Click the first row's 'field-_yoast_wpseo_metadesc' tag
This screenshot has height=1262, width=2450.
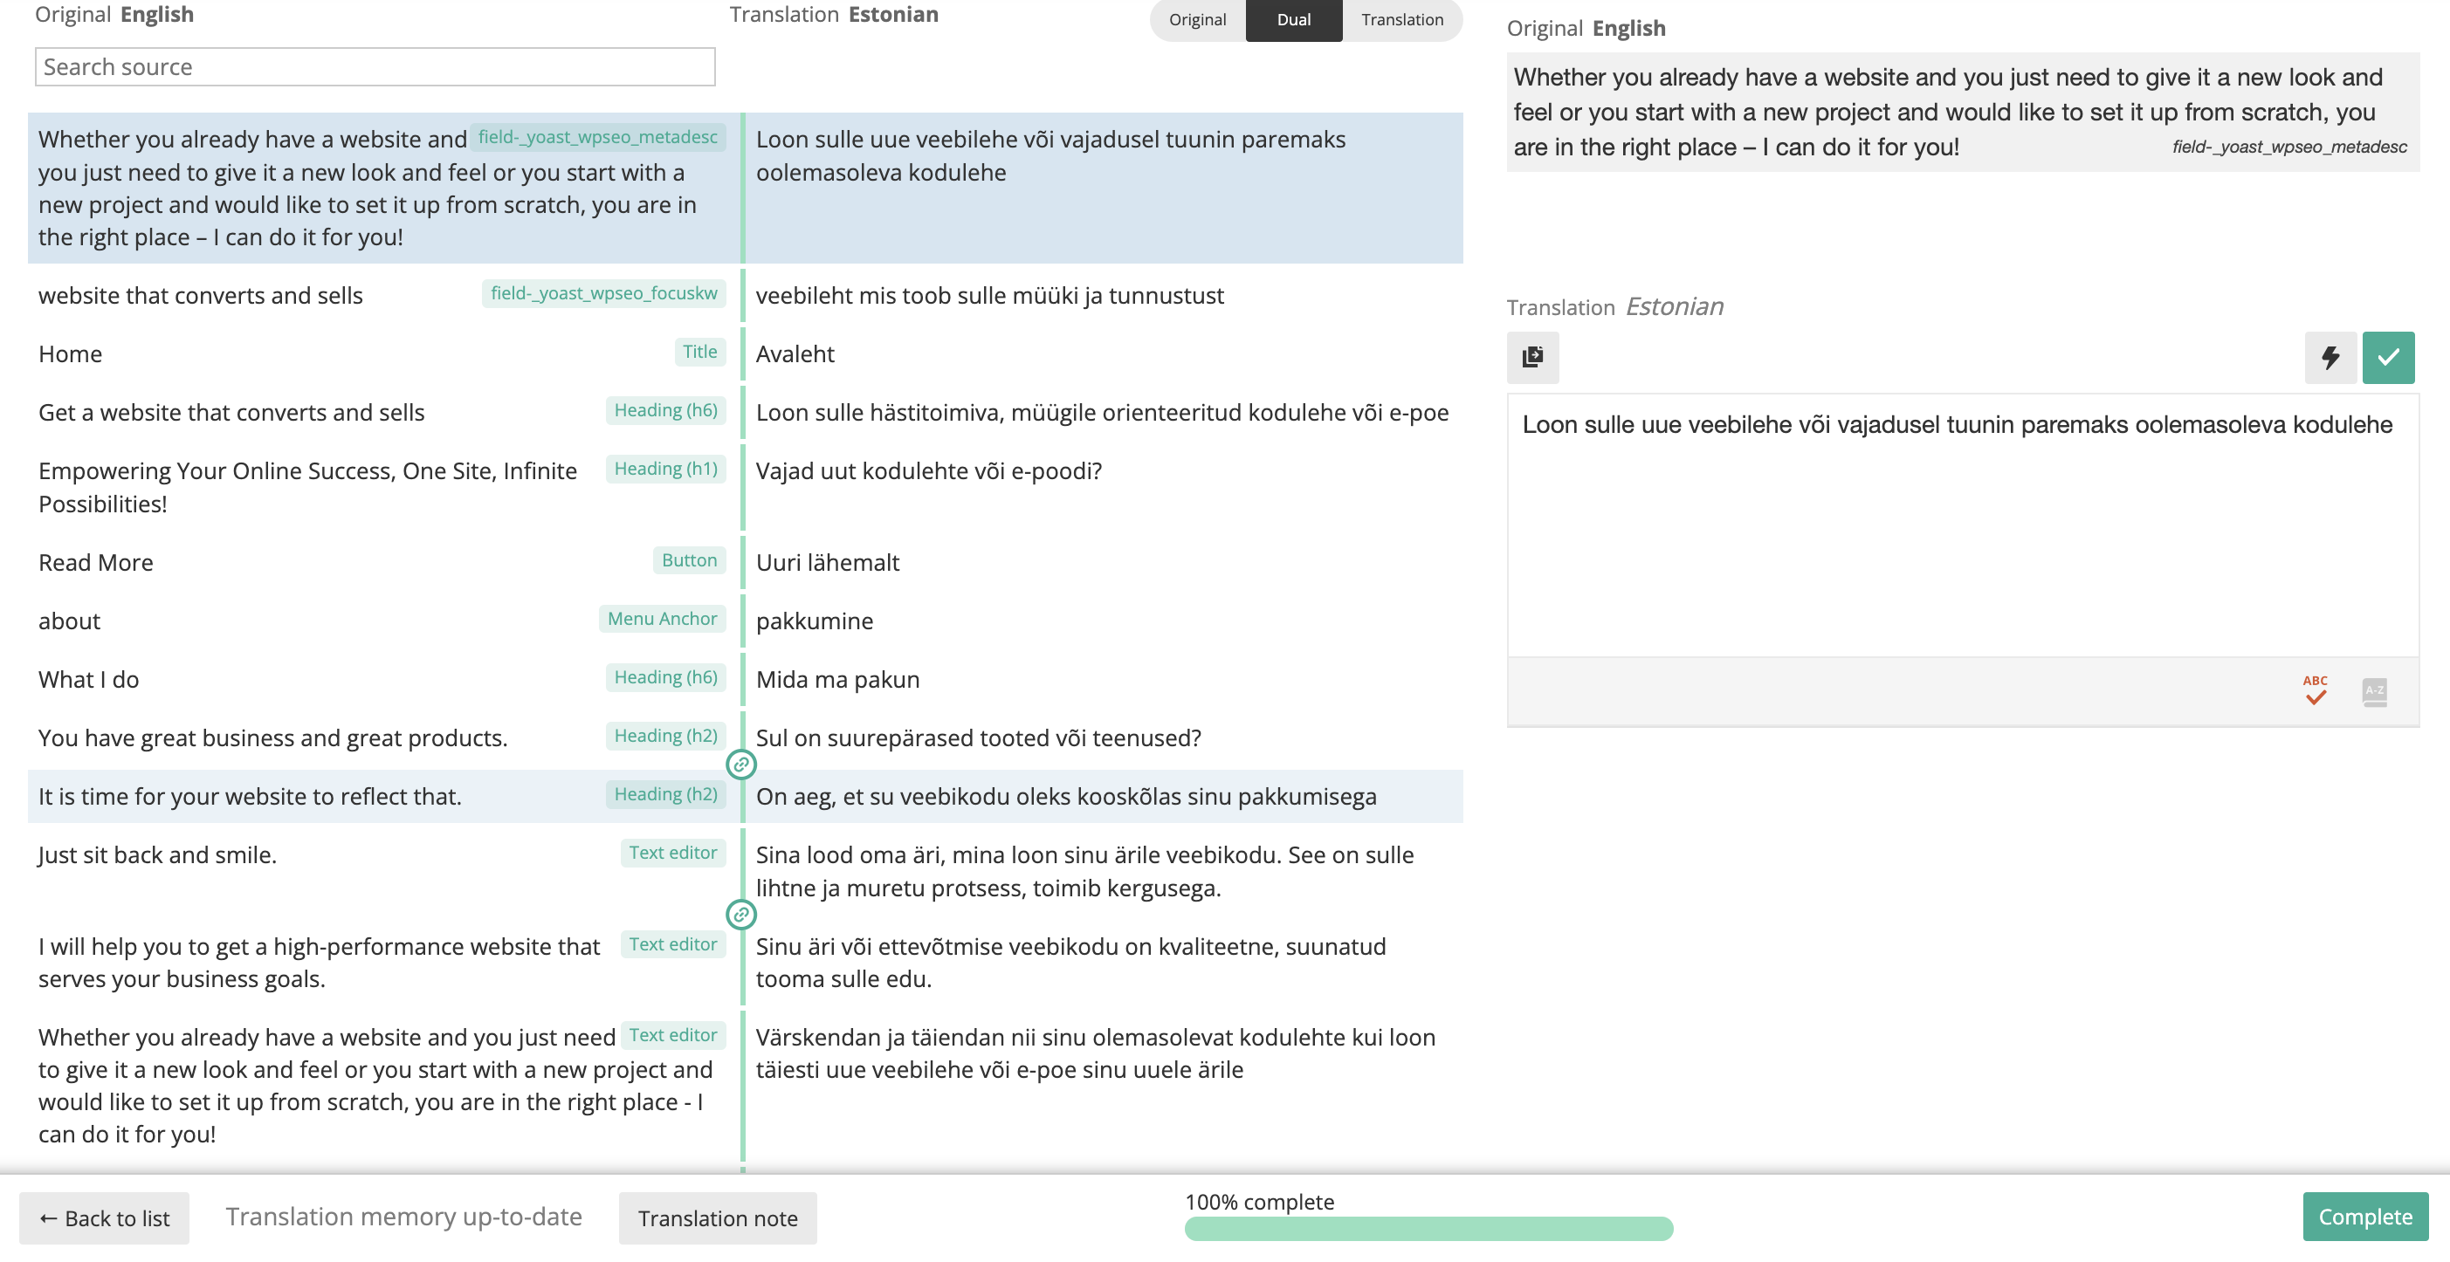pyautogui.click(x=597, y=137)
